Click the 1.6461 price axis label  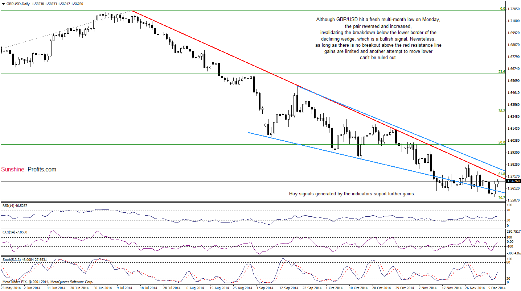coord(513,92)
